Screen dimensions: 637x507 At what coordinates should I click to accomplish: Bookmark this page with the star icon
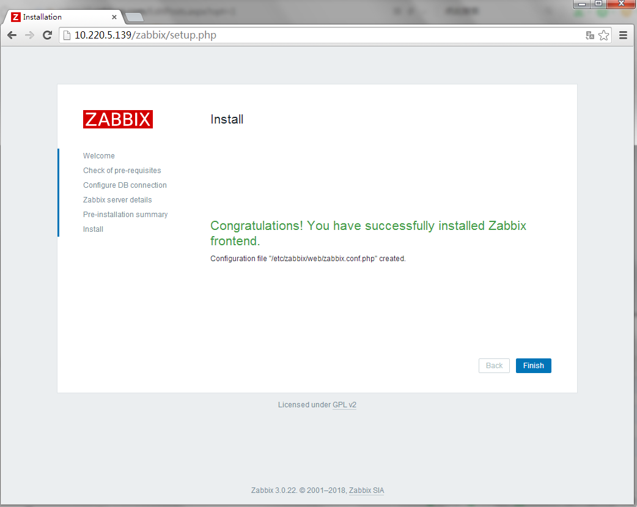click(604, 35)
